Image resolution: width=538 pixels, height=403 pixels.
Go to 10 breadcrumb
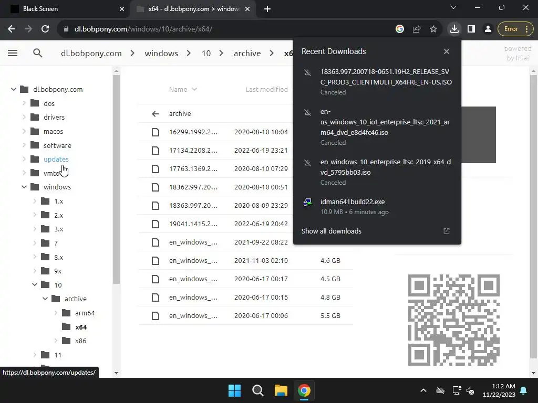pos(206,54)
